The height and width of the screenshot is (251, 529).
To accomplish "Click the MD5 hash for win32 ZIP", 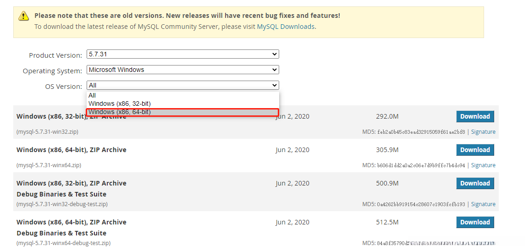I will click(x=421, y=132).
